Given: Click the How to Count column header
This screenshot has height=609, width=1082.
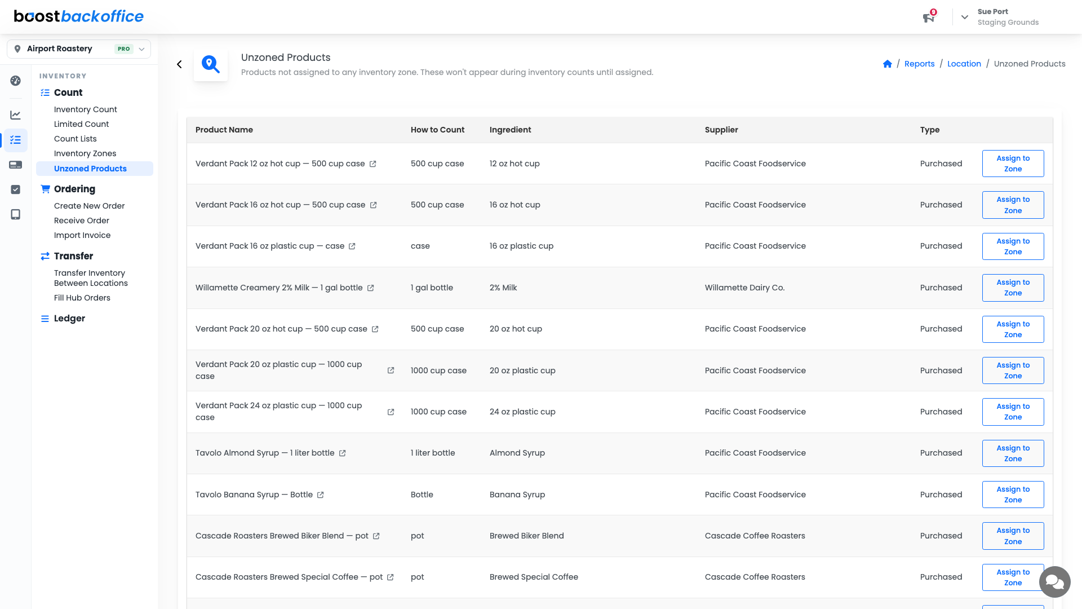Looking at the screenshot, I should click(437, 130).
